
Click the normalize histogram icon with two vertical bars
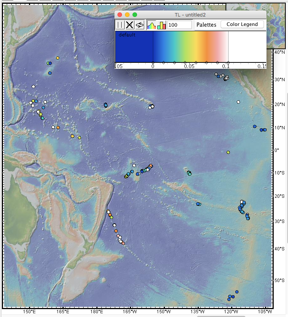tap(120, 25)
